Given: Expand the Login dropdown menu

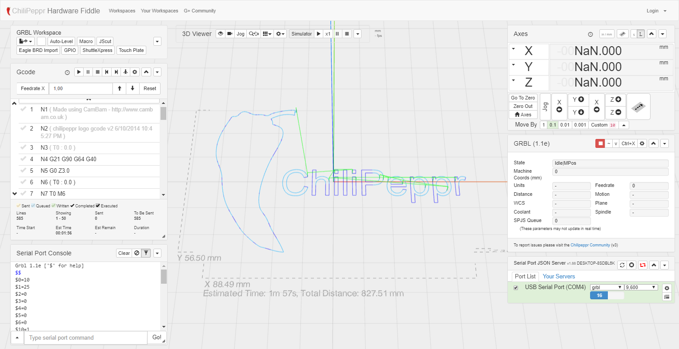Looking at the screenshot, I should point(656,11).
